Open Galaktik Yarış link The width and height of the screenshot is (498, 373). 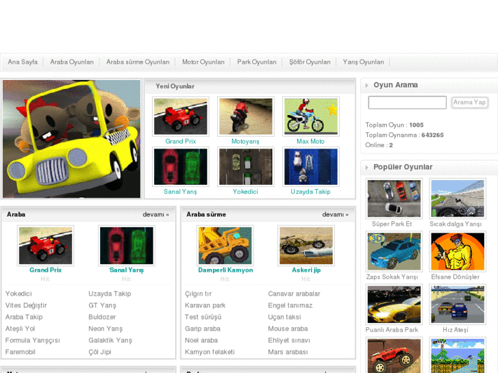pos(110,340)
